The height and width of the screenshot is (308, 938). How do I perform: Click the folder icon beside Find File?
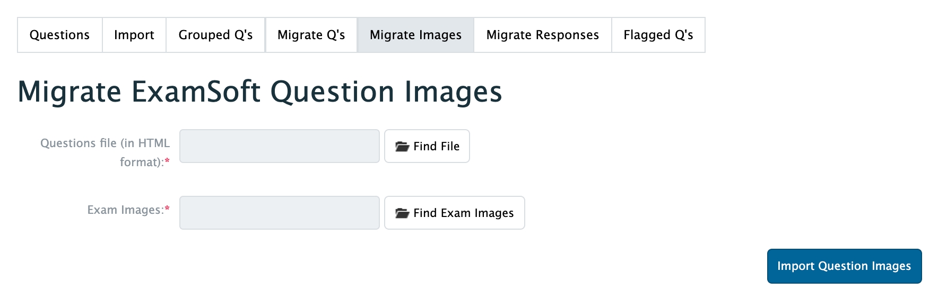tap(402, 147)
